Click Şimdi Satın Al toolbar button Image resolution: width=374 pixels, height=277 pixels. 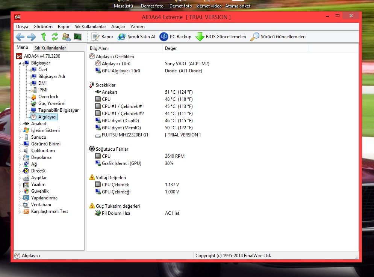tap(136, 37)
